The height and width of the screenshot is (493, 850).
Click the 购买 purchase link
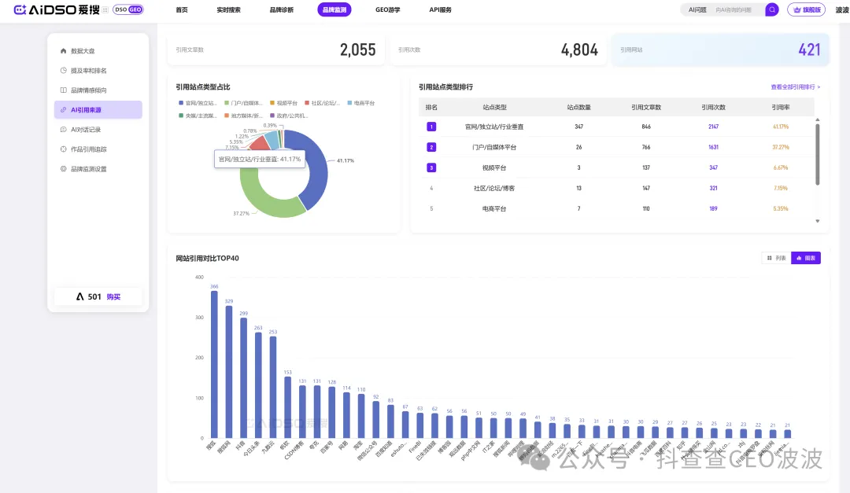click(114, 296)
